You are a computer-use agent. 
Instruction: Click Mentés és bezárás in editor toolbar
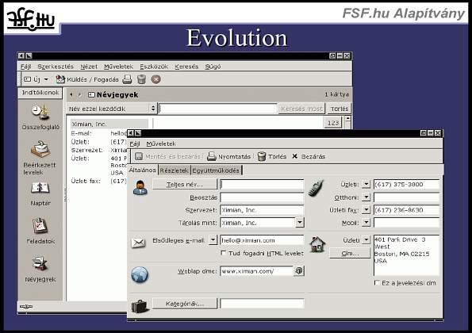pos(167,156)
